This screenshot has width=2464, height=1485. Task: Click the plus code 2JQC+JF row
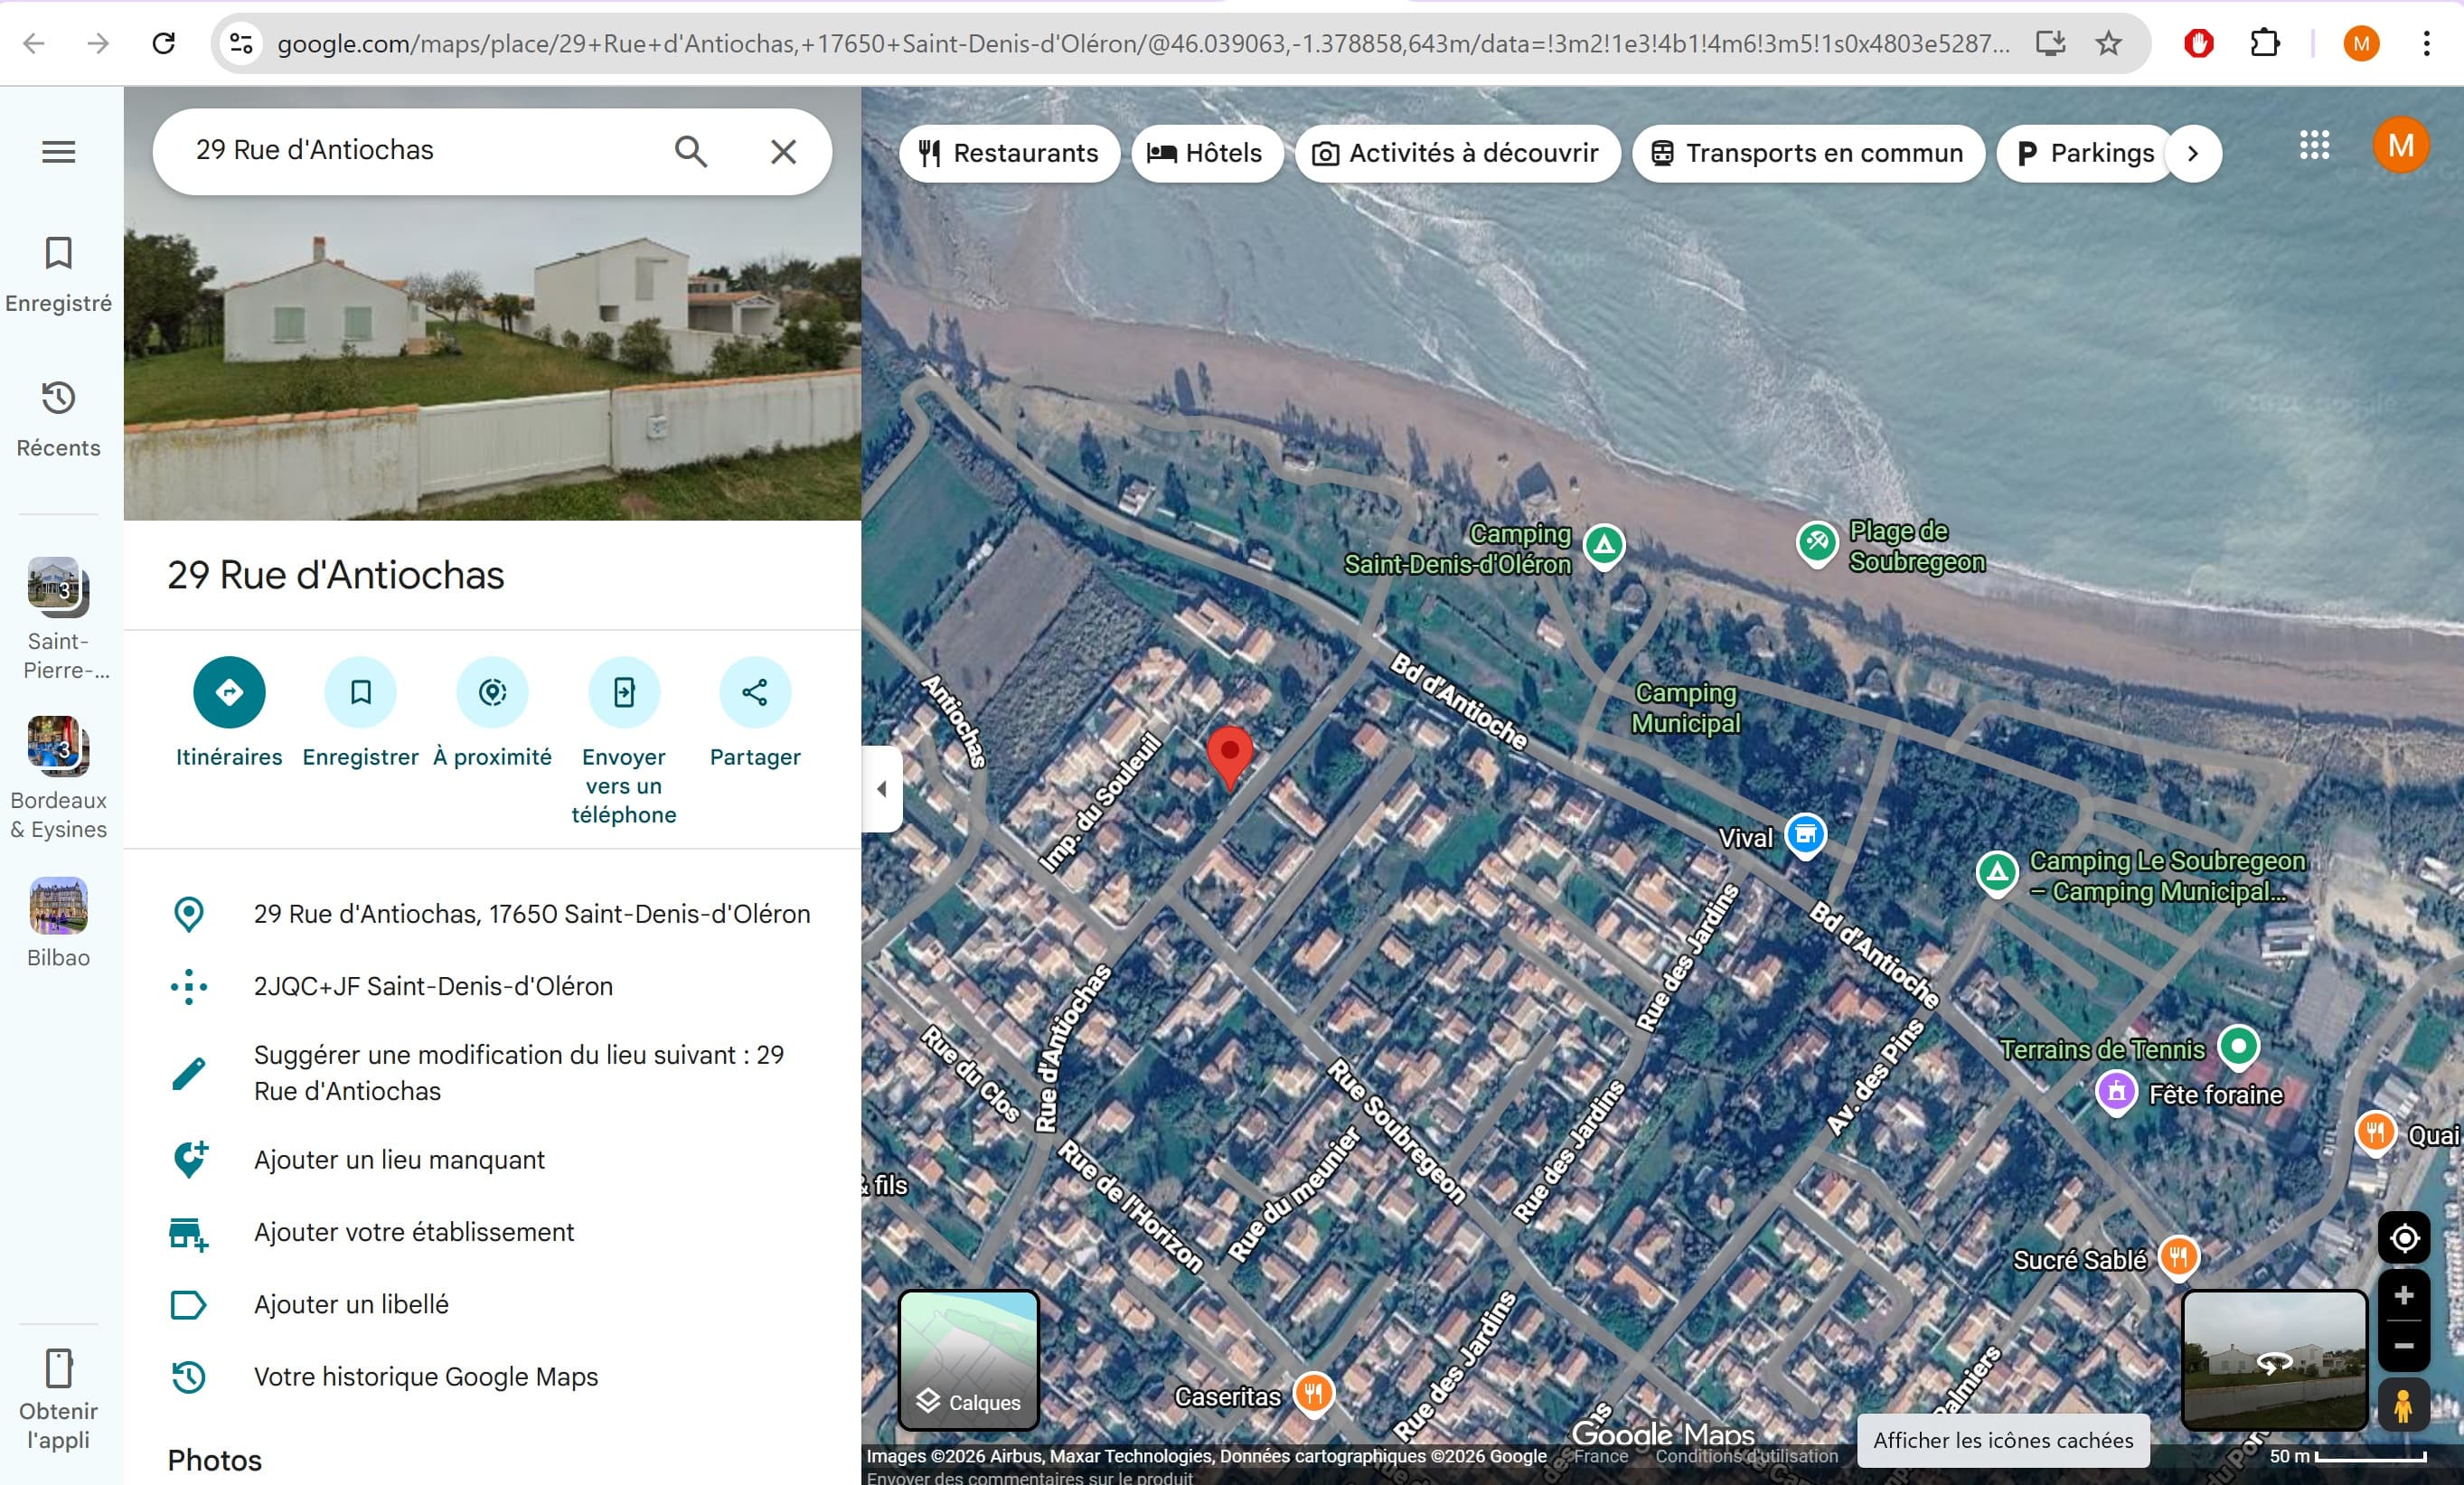click(x=492, y=986)
